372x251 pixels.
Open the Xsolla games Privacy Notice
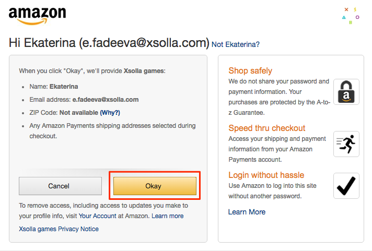click(x=59, y=229)
